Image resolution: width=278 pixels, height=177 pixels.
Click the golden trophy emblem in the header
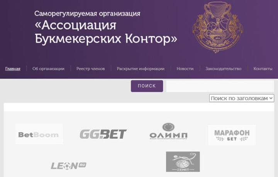click(217, 27)
